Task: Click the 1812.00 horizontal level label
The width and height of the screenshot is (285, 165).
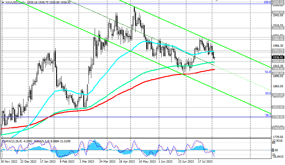Action: 278,107
